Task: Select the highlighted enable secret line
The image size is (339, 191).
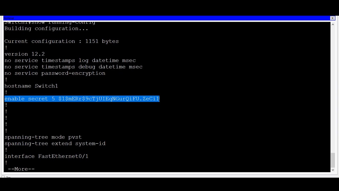Action: pos(82,98)
